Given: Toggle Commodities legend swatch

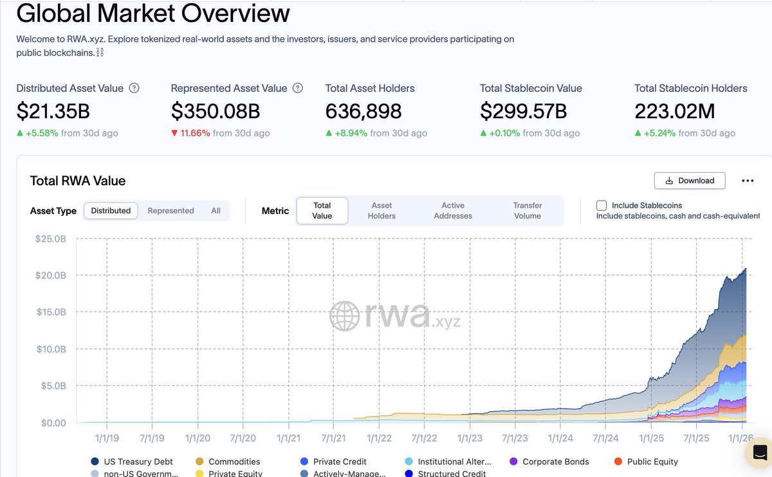Looking at the screenshot, I should [x=199, y=462].
